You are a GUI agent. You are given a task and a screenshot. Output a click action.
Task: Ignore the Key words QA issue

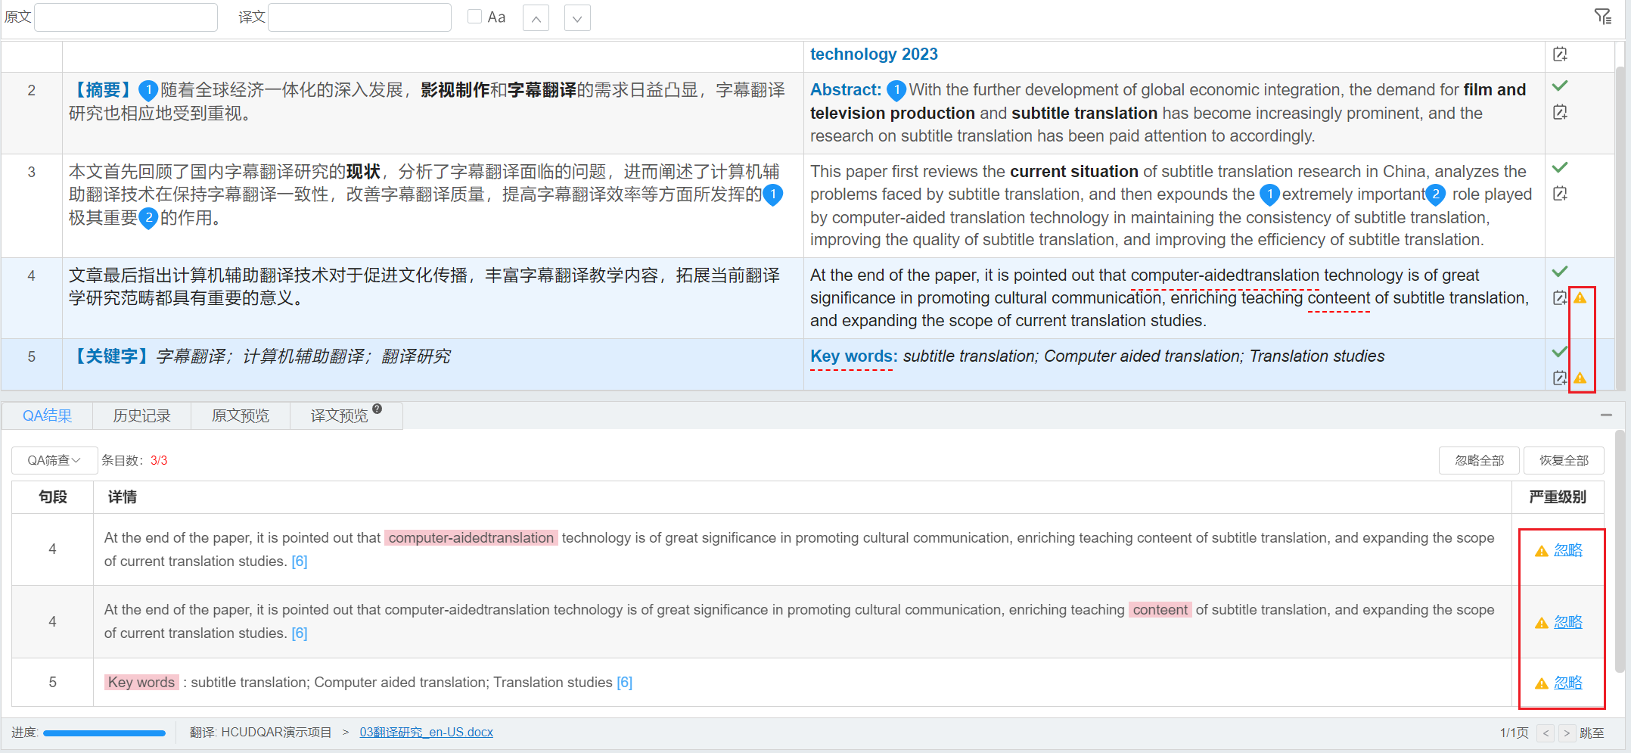click(x=1567, y=683)
